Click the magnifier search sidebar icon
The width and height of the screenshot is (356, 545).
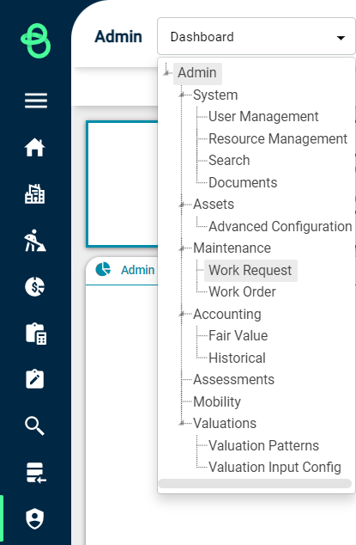click(34, 426)
